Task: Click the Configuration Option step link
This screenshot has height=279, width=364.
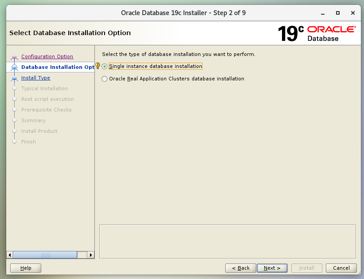Action: pos(47,56)
